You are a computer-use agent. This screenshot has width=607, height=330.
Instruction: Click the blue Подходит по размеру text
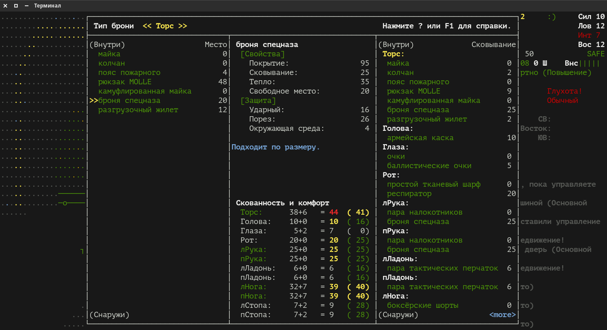276,147
